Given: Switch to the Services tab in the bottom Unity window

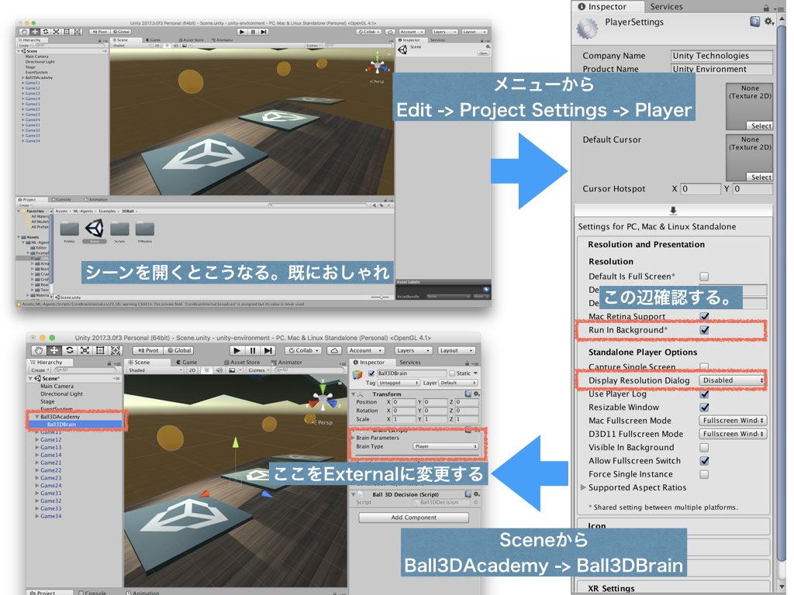Looking at the screenshot, I should pos(409,363).
